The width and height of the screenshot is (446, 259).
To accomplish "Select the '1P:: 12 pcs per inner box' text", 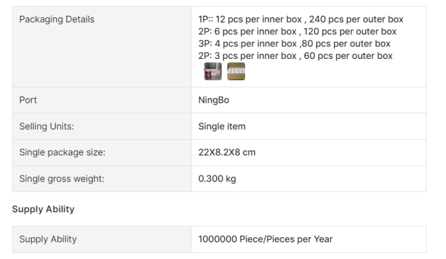I will pyautogui.click(x=250, y=19).
